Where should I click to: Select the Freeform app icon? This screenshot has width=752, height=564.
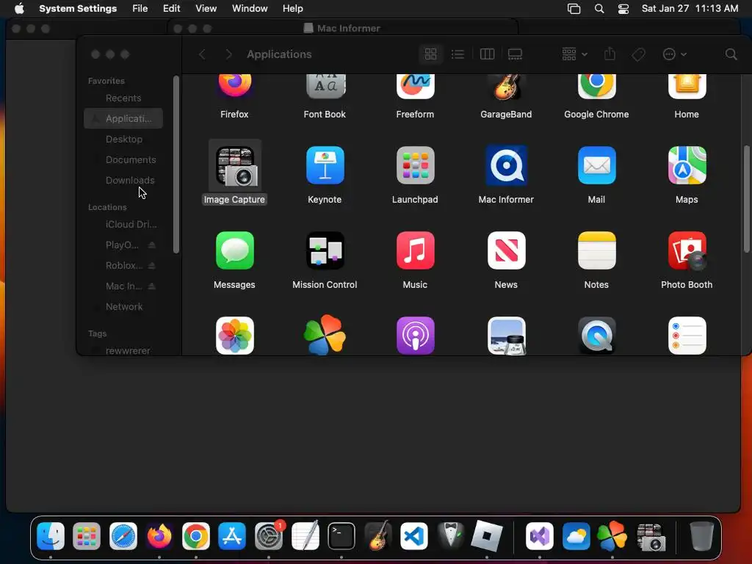(416, 87)
